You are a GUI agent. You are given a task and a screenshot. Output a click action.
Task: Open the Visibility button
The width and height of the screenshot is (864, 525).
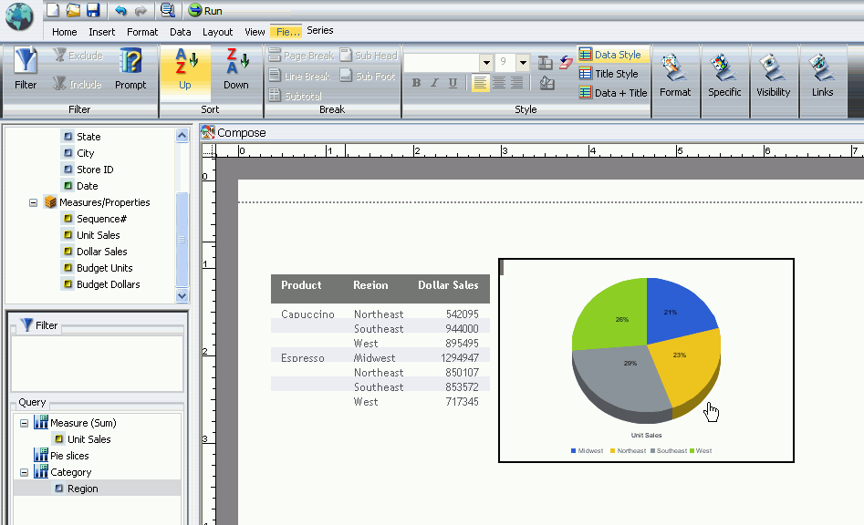click(773, 76)
